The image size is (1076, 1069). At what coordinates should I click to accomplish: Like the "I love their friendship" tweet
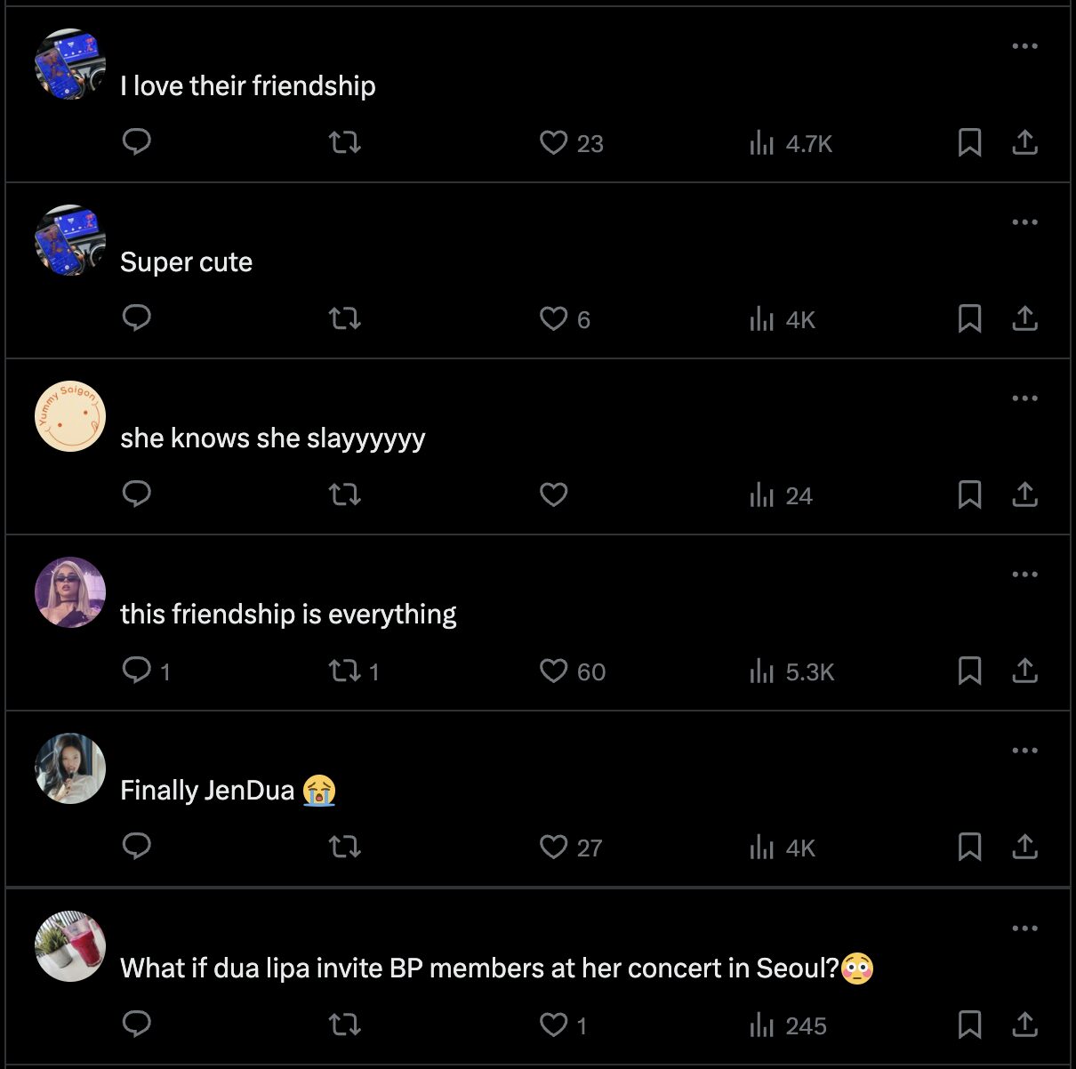pos(553,142)
